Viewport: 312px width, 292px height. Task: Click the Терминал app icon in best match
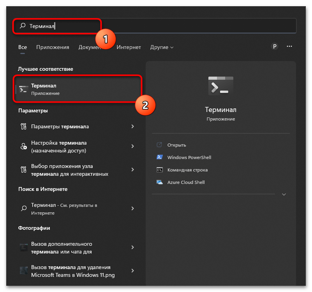pos(23,89)
